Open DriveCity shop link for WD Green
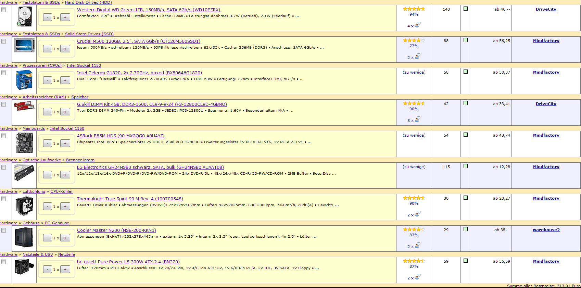Viewport: 581px width, 288px height. (546, 9)
